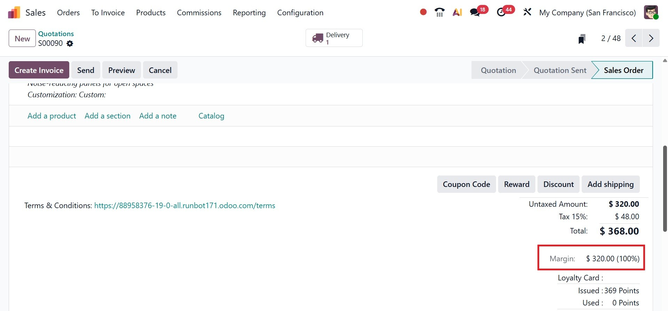Open the Sales app home icon
Viewport: 668px width, 311px height.
pyautogui.click(x=14, y=13)
